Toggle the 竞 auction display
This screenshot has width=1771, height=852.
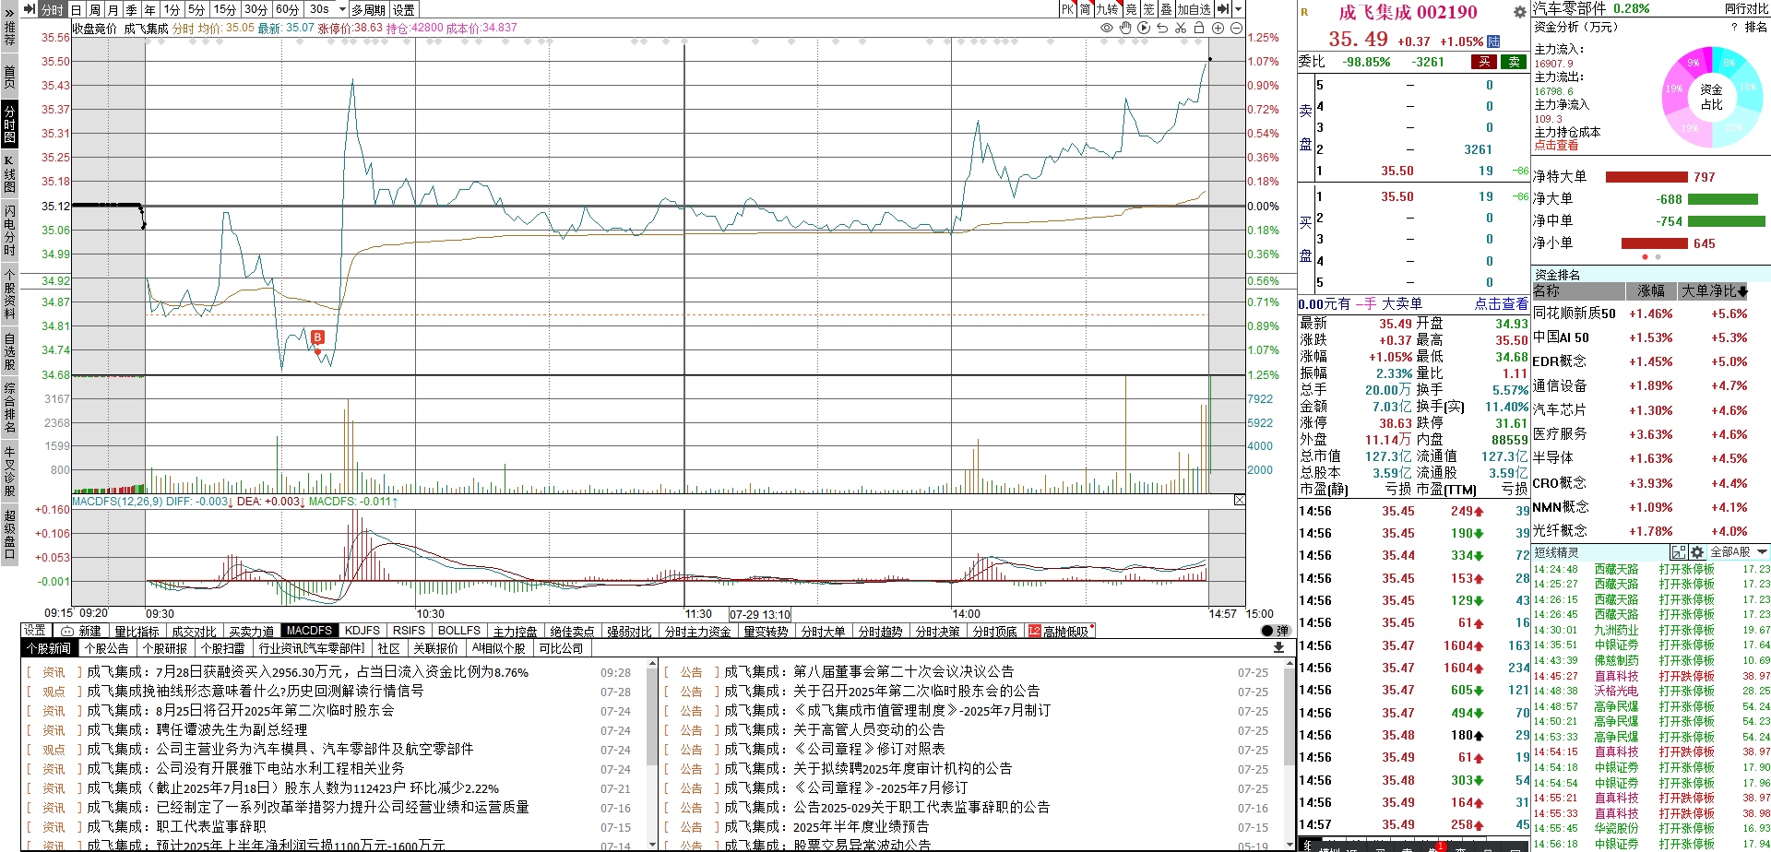[1132, 9]
